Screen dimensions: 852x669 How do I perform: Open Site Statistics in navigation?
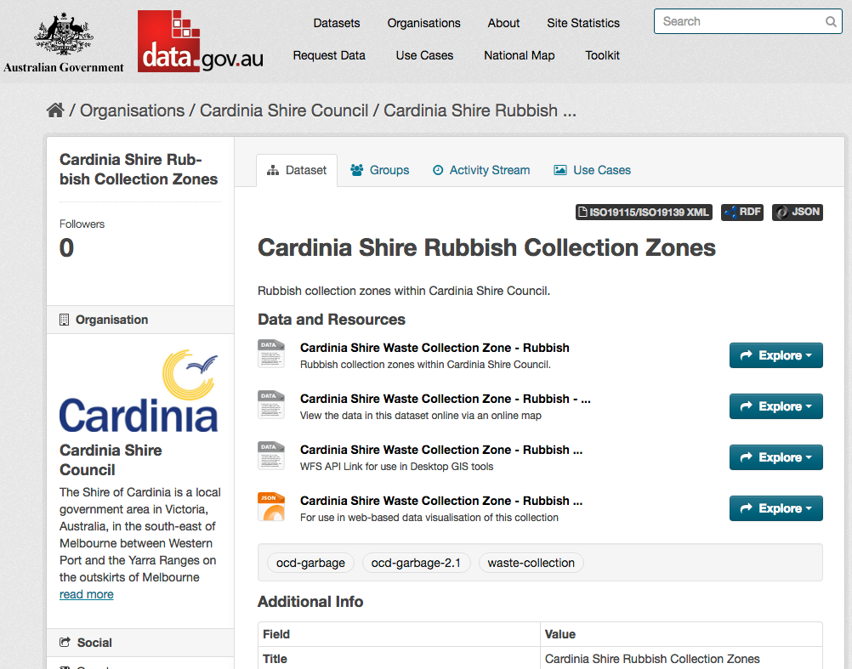[583, 23]
